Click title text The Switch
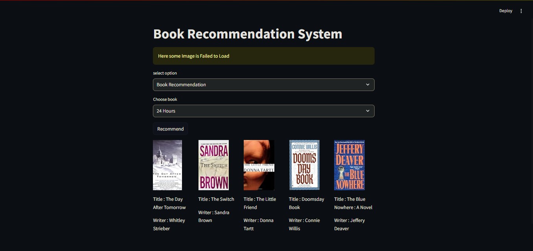Screen dimensions: 533x251 coord(216,199)
